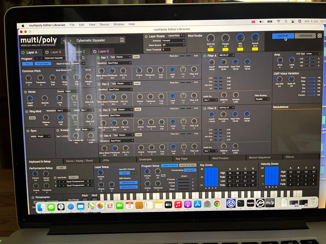Click the Reset Threshold value field
This screenshot has width=326, height=244.
pos(166,49)
